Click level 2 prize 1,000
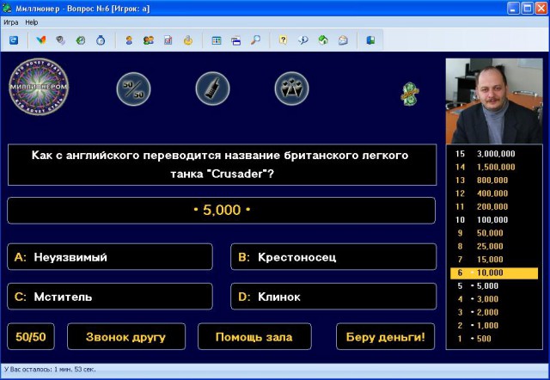 click(478, 326)
